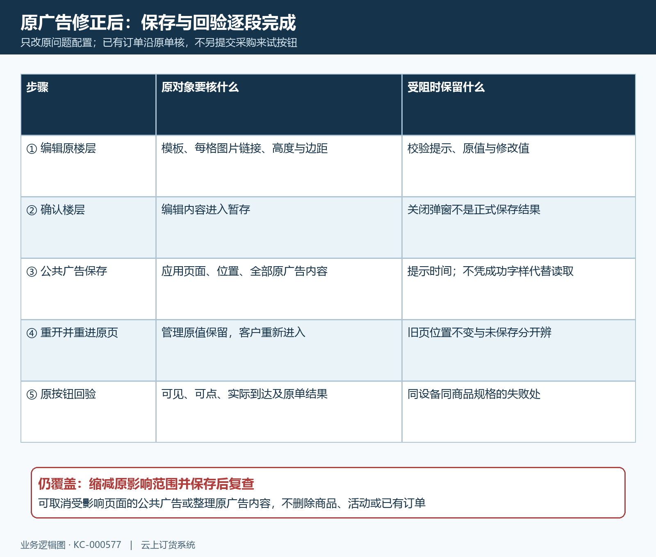This screenshot has width=656, height=557.
Task: Click the note text starting with 可取消受影响页面
Action: point(232,503)
